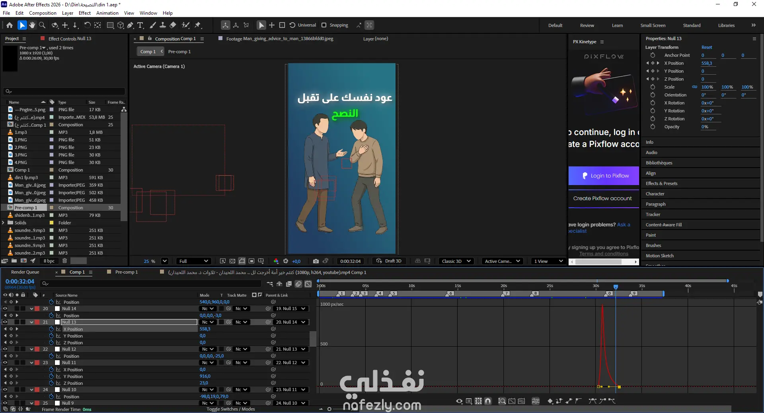
Task: Select the Zoom tool magnifier
Action: click(x=42, y=25)
